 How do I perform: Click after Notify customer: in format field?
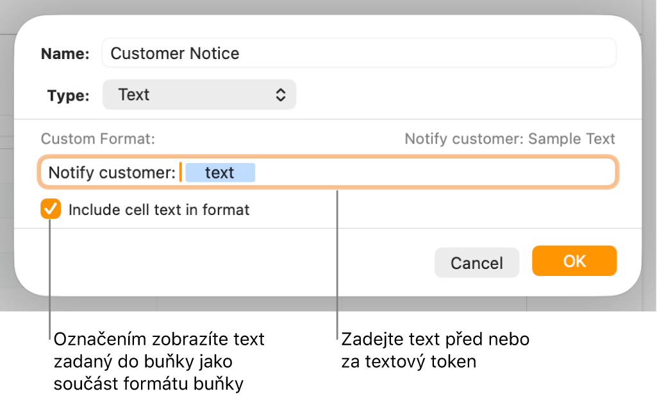(x=181, y=172)
